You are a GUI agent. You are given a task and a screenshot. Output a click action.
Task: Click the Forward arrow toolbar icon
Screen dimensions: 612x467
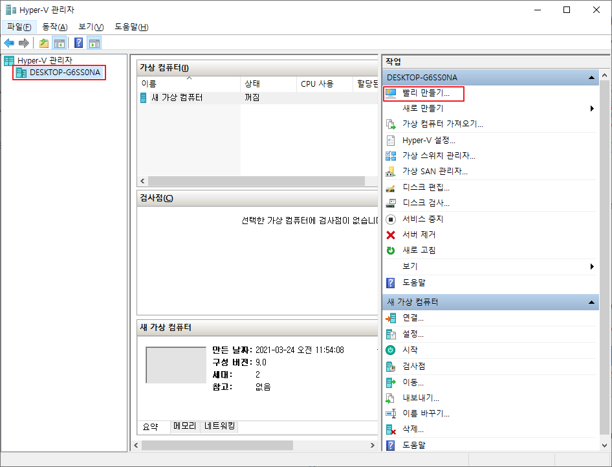[24, 43]
